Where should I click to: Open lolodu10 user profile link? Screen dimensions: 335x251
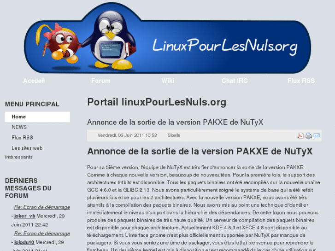[24, 242]
